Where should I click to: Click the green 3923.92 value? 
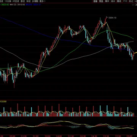tap(5, 5)
